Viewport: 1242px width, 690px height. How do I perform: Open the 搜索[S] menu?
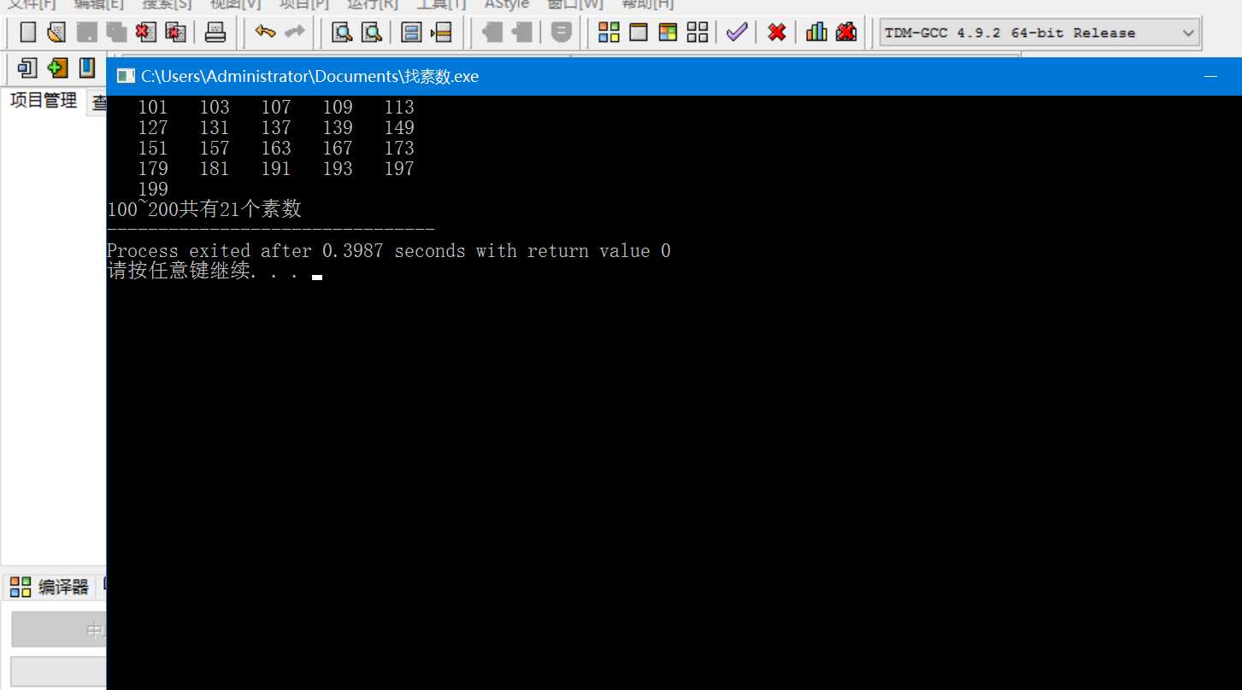[x=167, y=4]
